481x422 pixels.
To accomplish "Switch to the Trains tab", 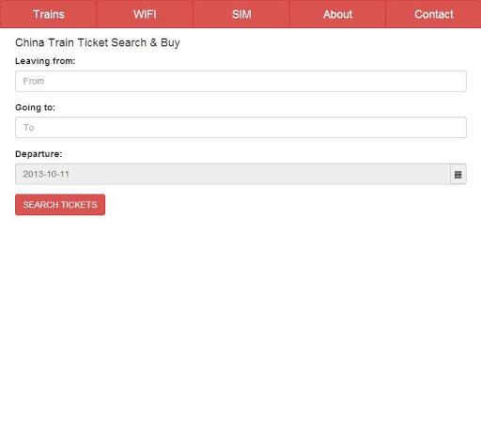I will 48,14.
